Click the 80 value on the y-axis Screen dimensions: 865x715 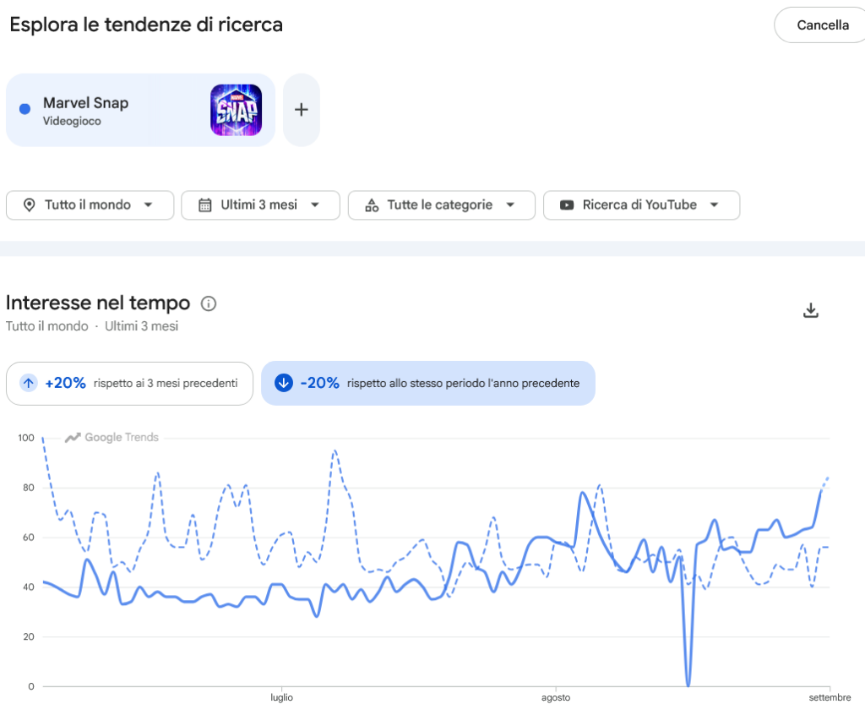tap(29, 488)
